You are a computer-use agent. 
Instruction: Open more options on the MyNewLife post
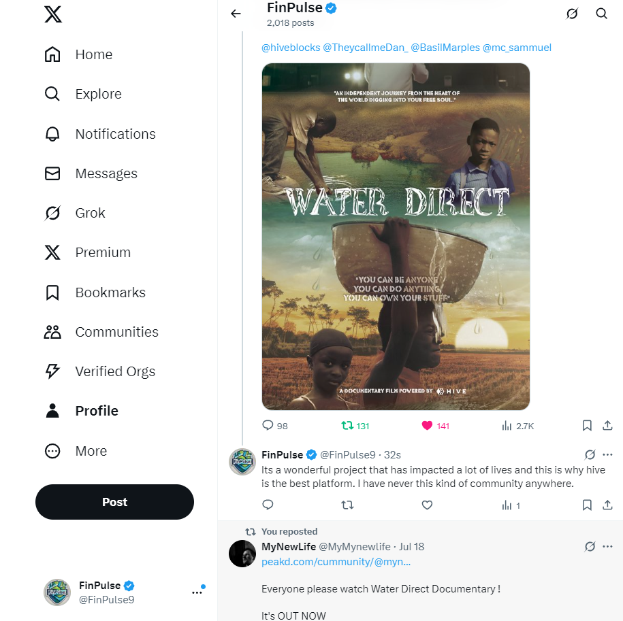(607, 547)
